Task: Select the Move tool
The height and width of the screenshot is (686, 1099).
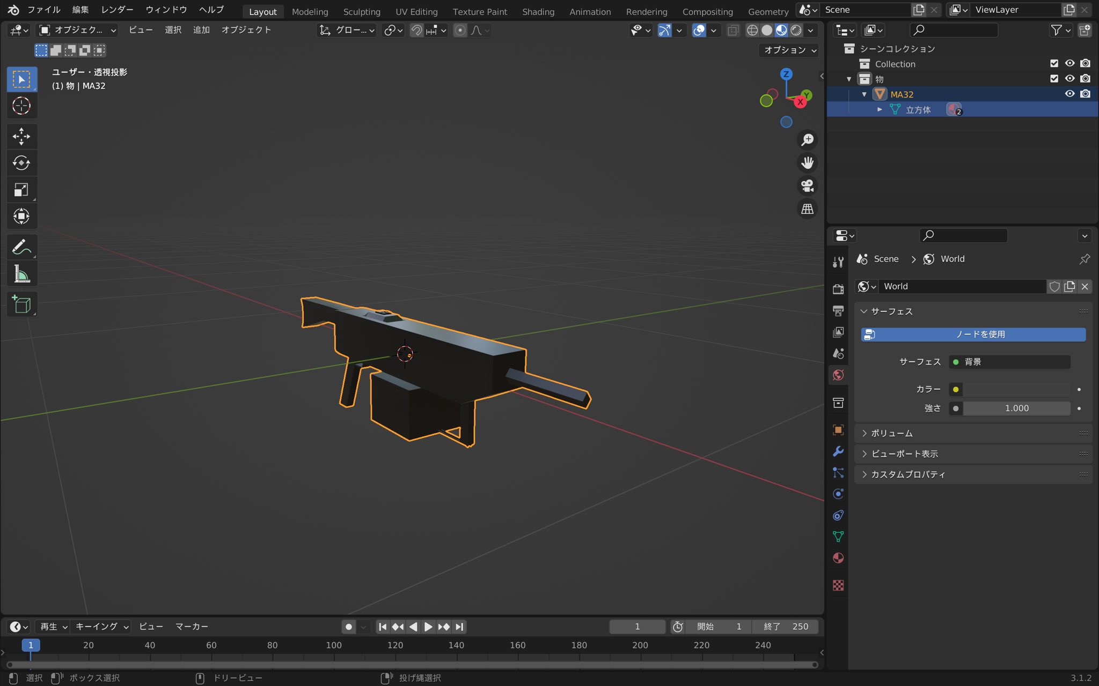Action: tap(21, 136)
